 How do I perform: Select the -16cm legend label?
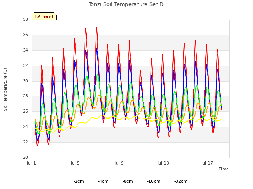[x=154, y=181]
